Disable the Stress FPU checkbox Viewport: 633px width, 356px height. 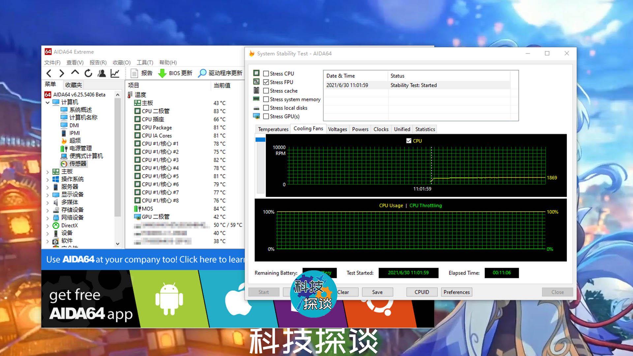[x=266, y=82]
